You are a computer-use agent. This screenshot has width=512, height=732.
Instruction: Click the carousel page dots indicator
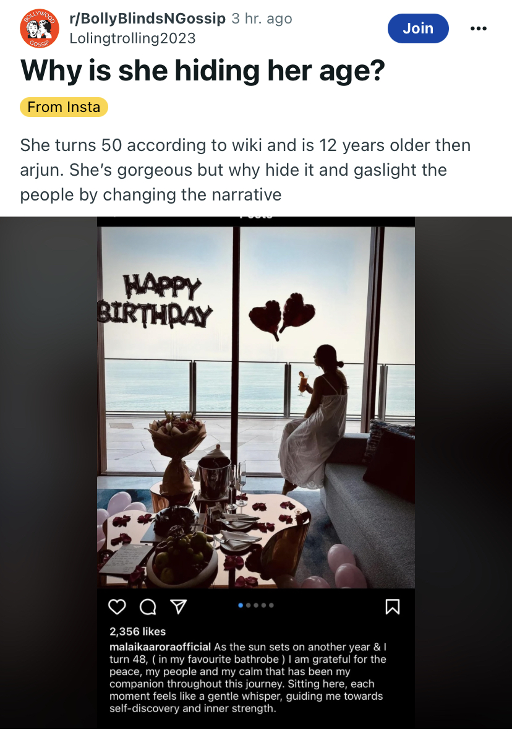click(256, 605)
